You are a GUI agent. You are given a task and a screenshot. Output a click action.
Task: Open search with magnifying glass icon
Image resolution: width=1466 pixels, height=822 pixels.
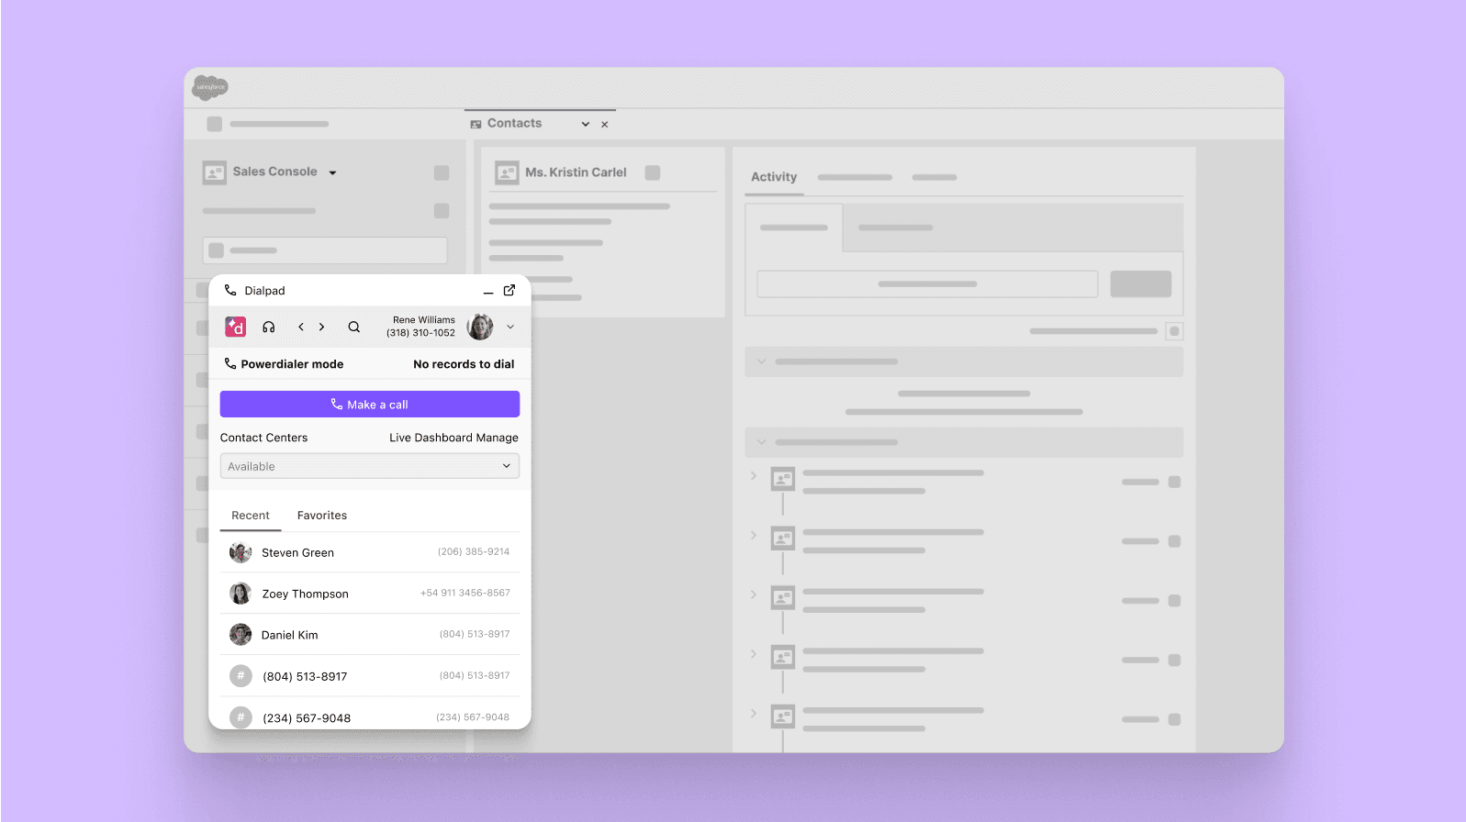point(353,327)
